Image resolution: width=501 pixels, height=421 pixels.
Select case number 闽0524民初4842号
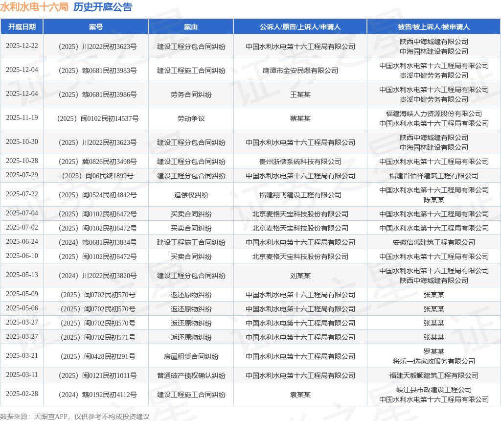tap(98, 195)
